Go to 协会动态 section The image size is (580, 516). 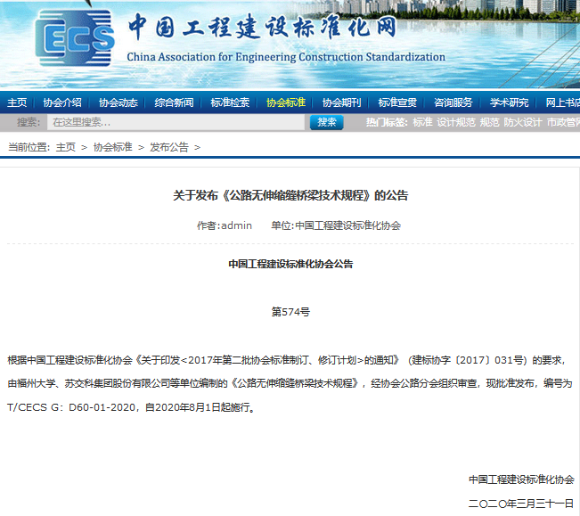(x=118, y=102)
